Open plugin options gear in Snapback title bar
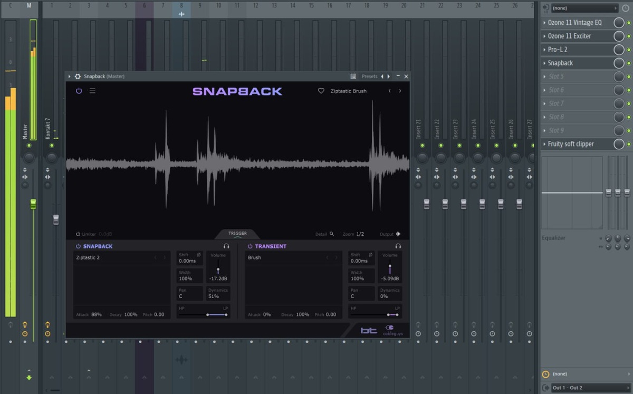 point(78,76)
